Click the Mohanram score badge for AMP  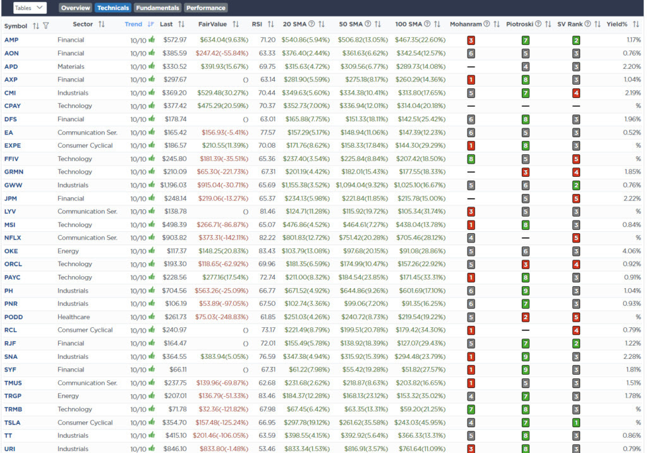(x=471, y=40)
